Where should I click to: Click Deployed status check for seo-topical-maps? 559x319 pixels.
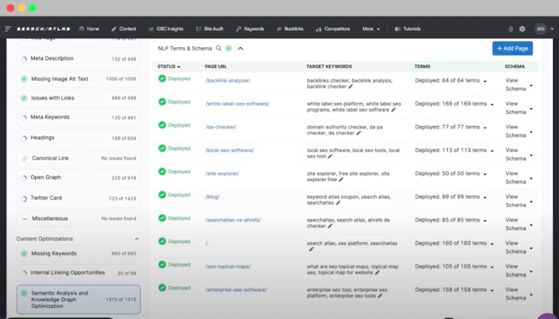pyautogui.click(x=162, y=264)
